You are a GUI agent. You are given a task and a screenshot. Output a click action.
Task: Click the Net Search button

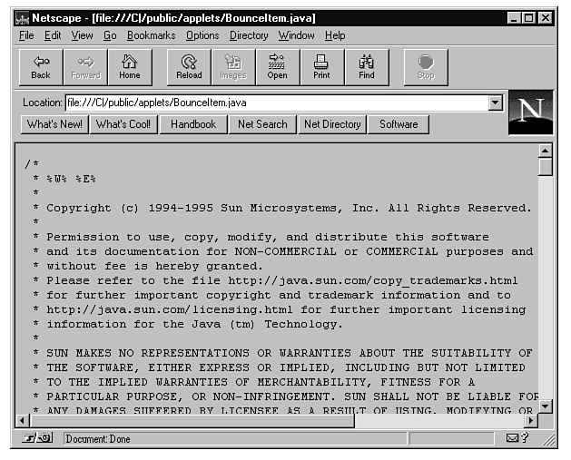coord(262,124)
